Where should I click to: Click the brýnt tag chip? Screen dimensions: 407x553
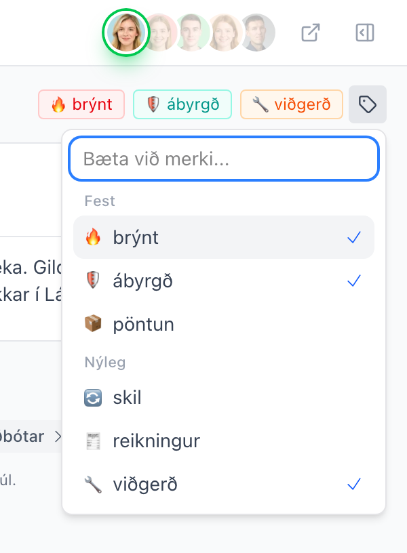81,104
